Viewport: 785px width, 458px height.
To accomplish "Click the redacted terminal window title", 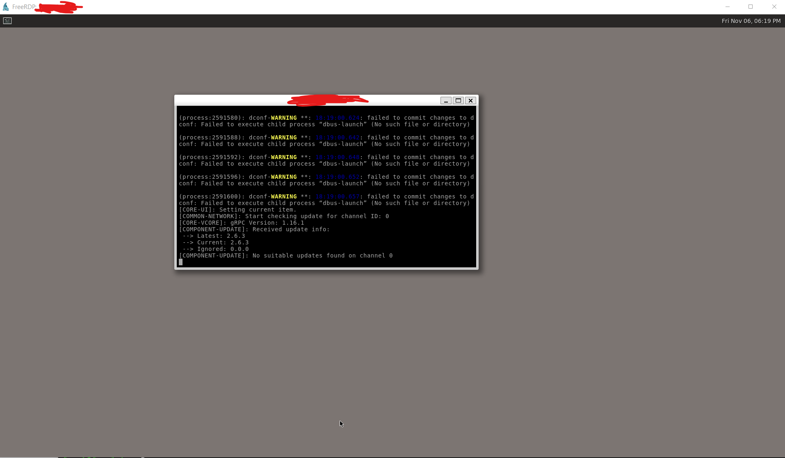I will (x=327, y=100).
